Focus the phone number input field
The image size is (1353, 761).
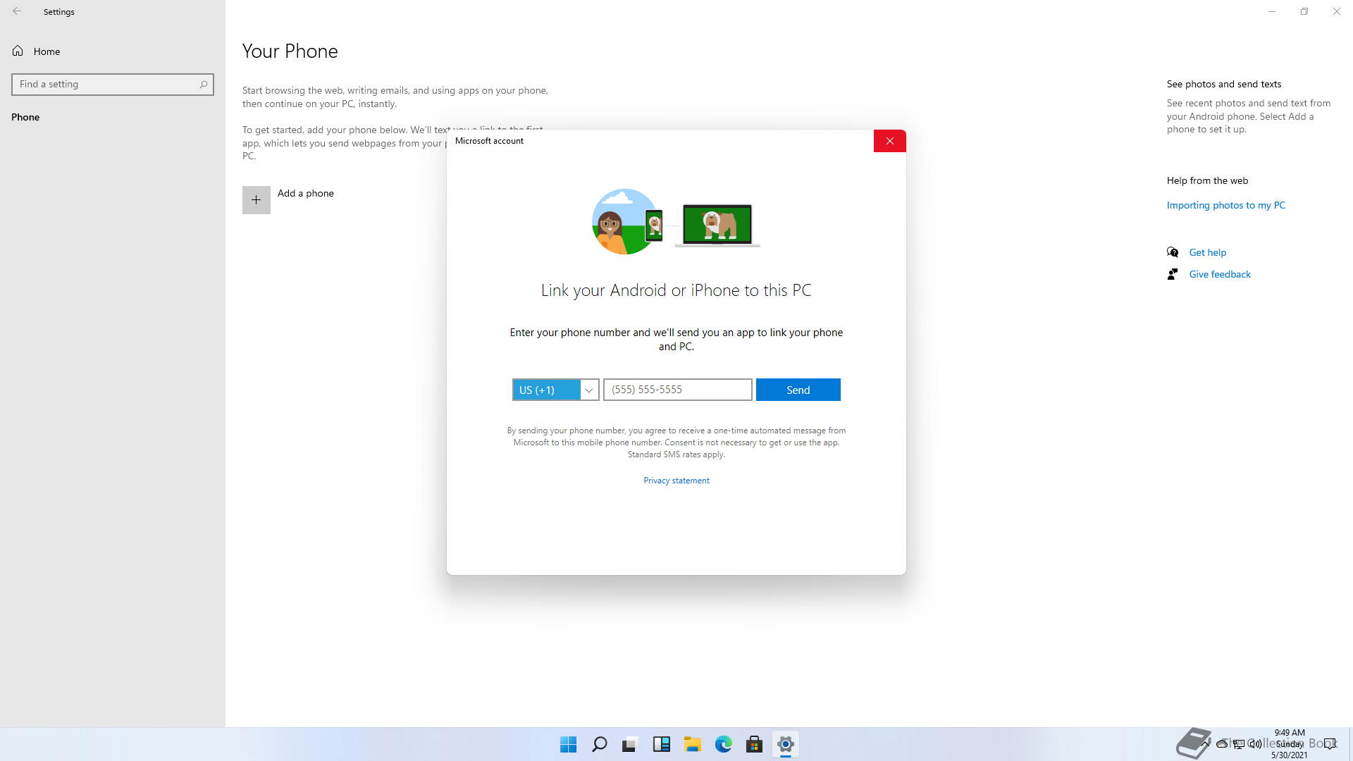[677, 390]
